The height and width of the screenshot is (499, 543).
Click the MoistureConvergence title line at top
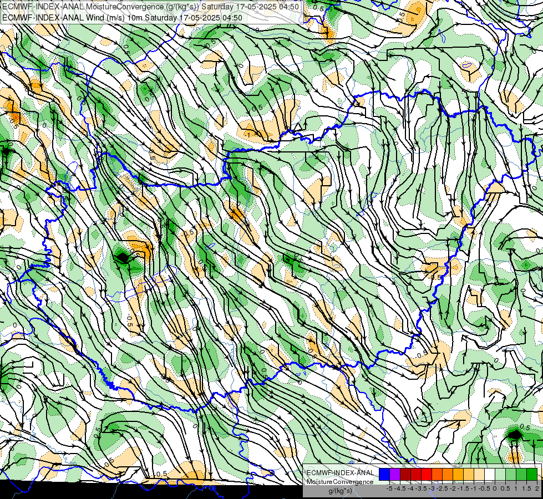[151, 7]
